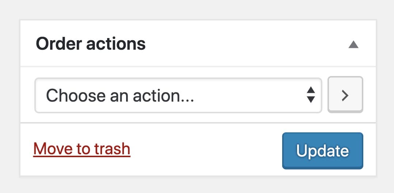
Task: Click the blue Update button
Action: [323, 151]
